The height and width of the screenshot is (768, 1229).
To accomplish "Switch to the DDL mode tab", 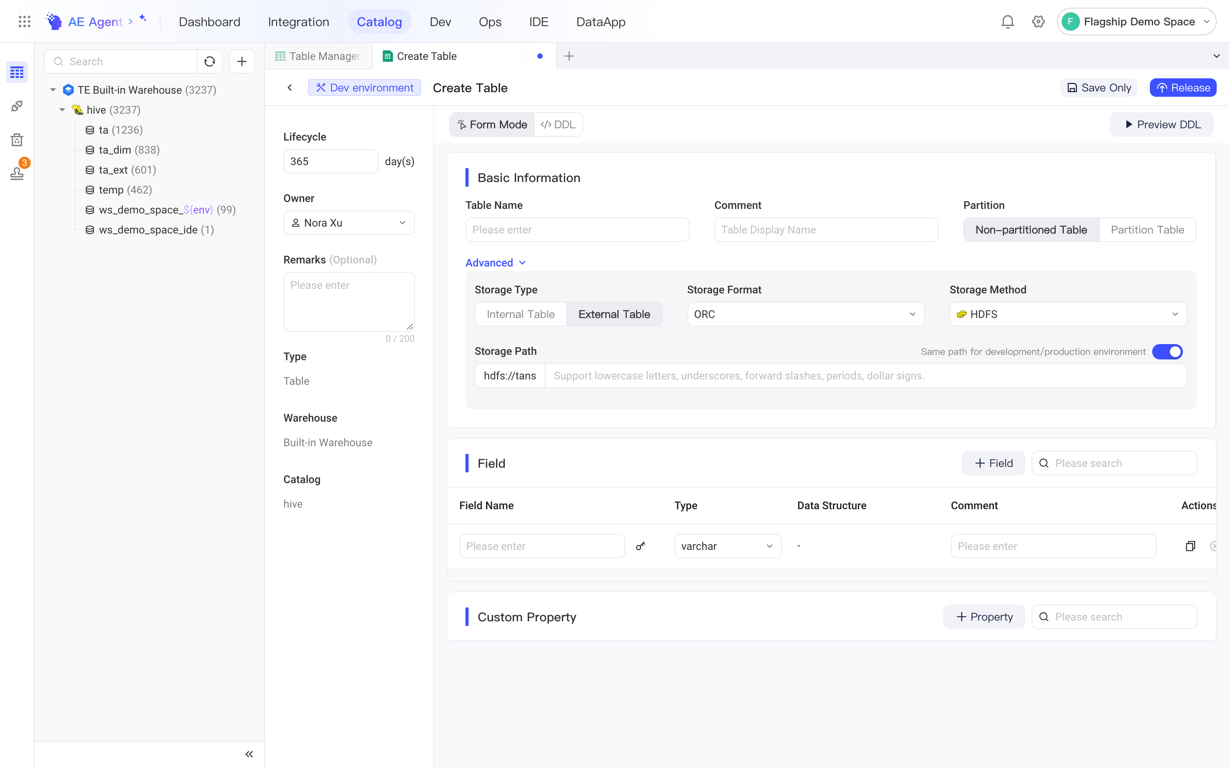I will point(558,124).
